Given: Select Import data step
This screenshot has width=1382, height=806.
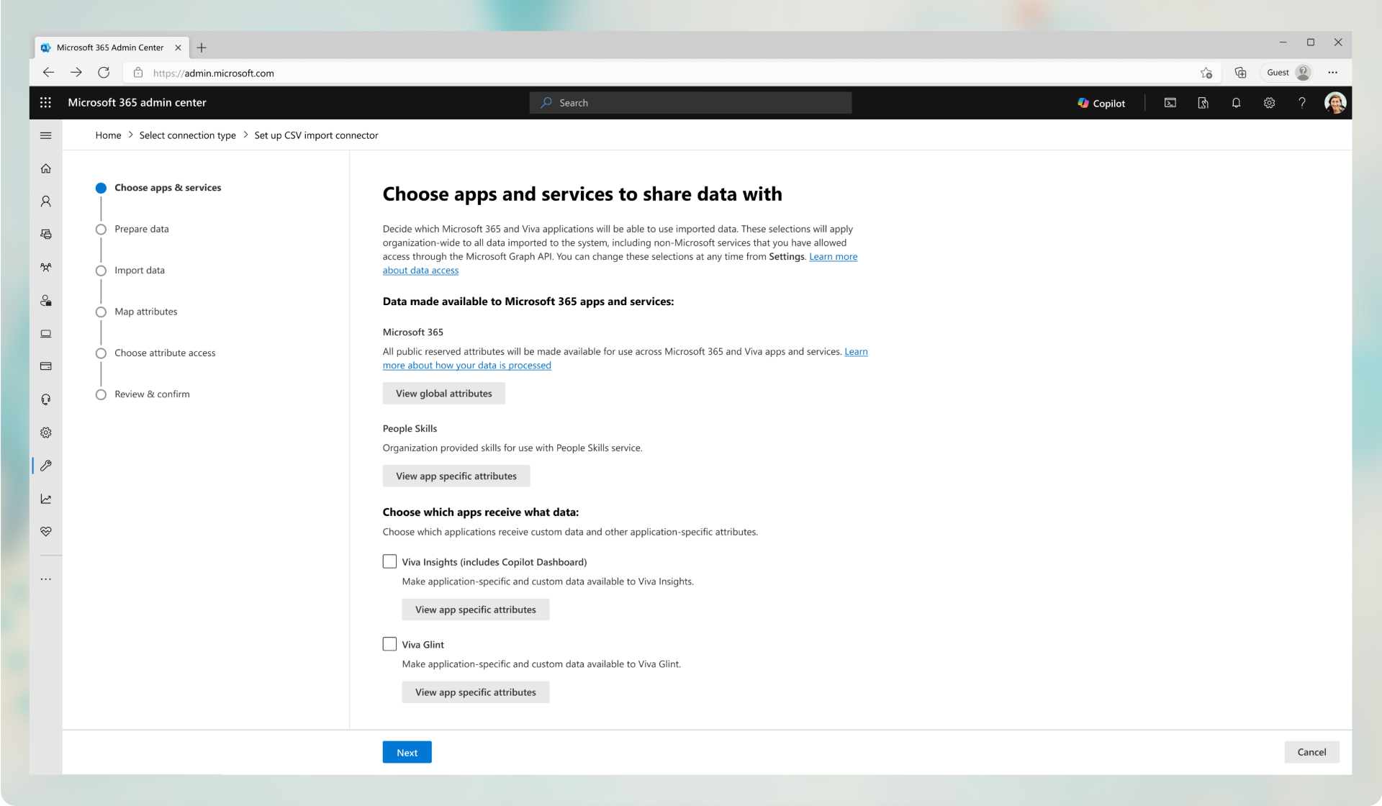Looking at the screenshot, I should tap(130, 271).
